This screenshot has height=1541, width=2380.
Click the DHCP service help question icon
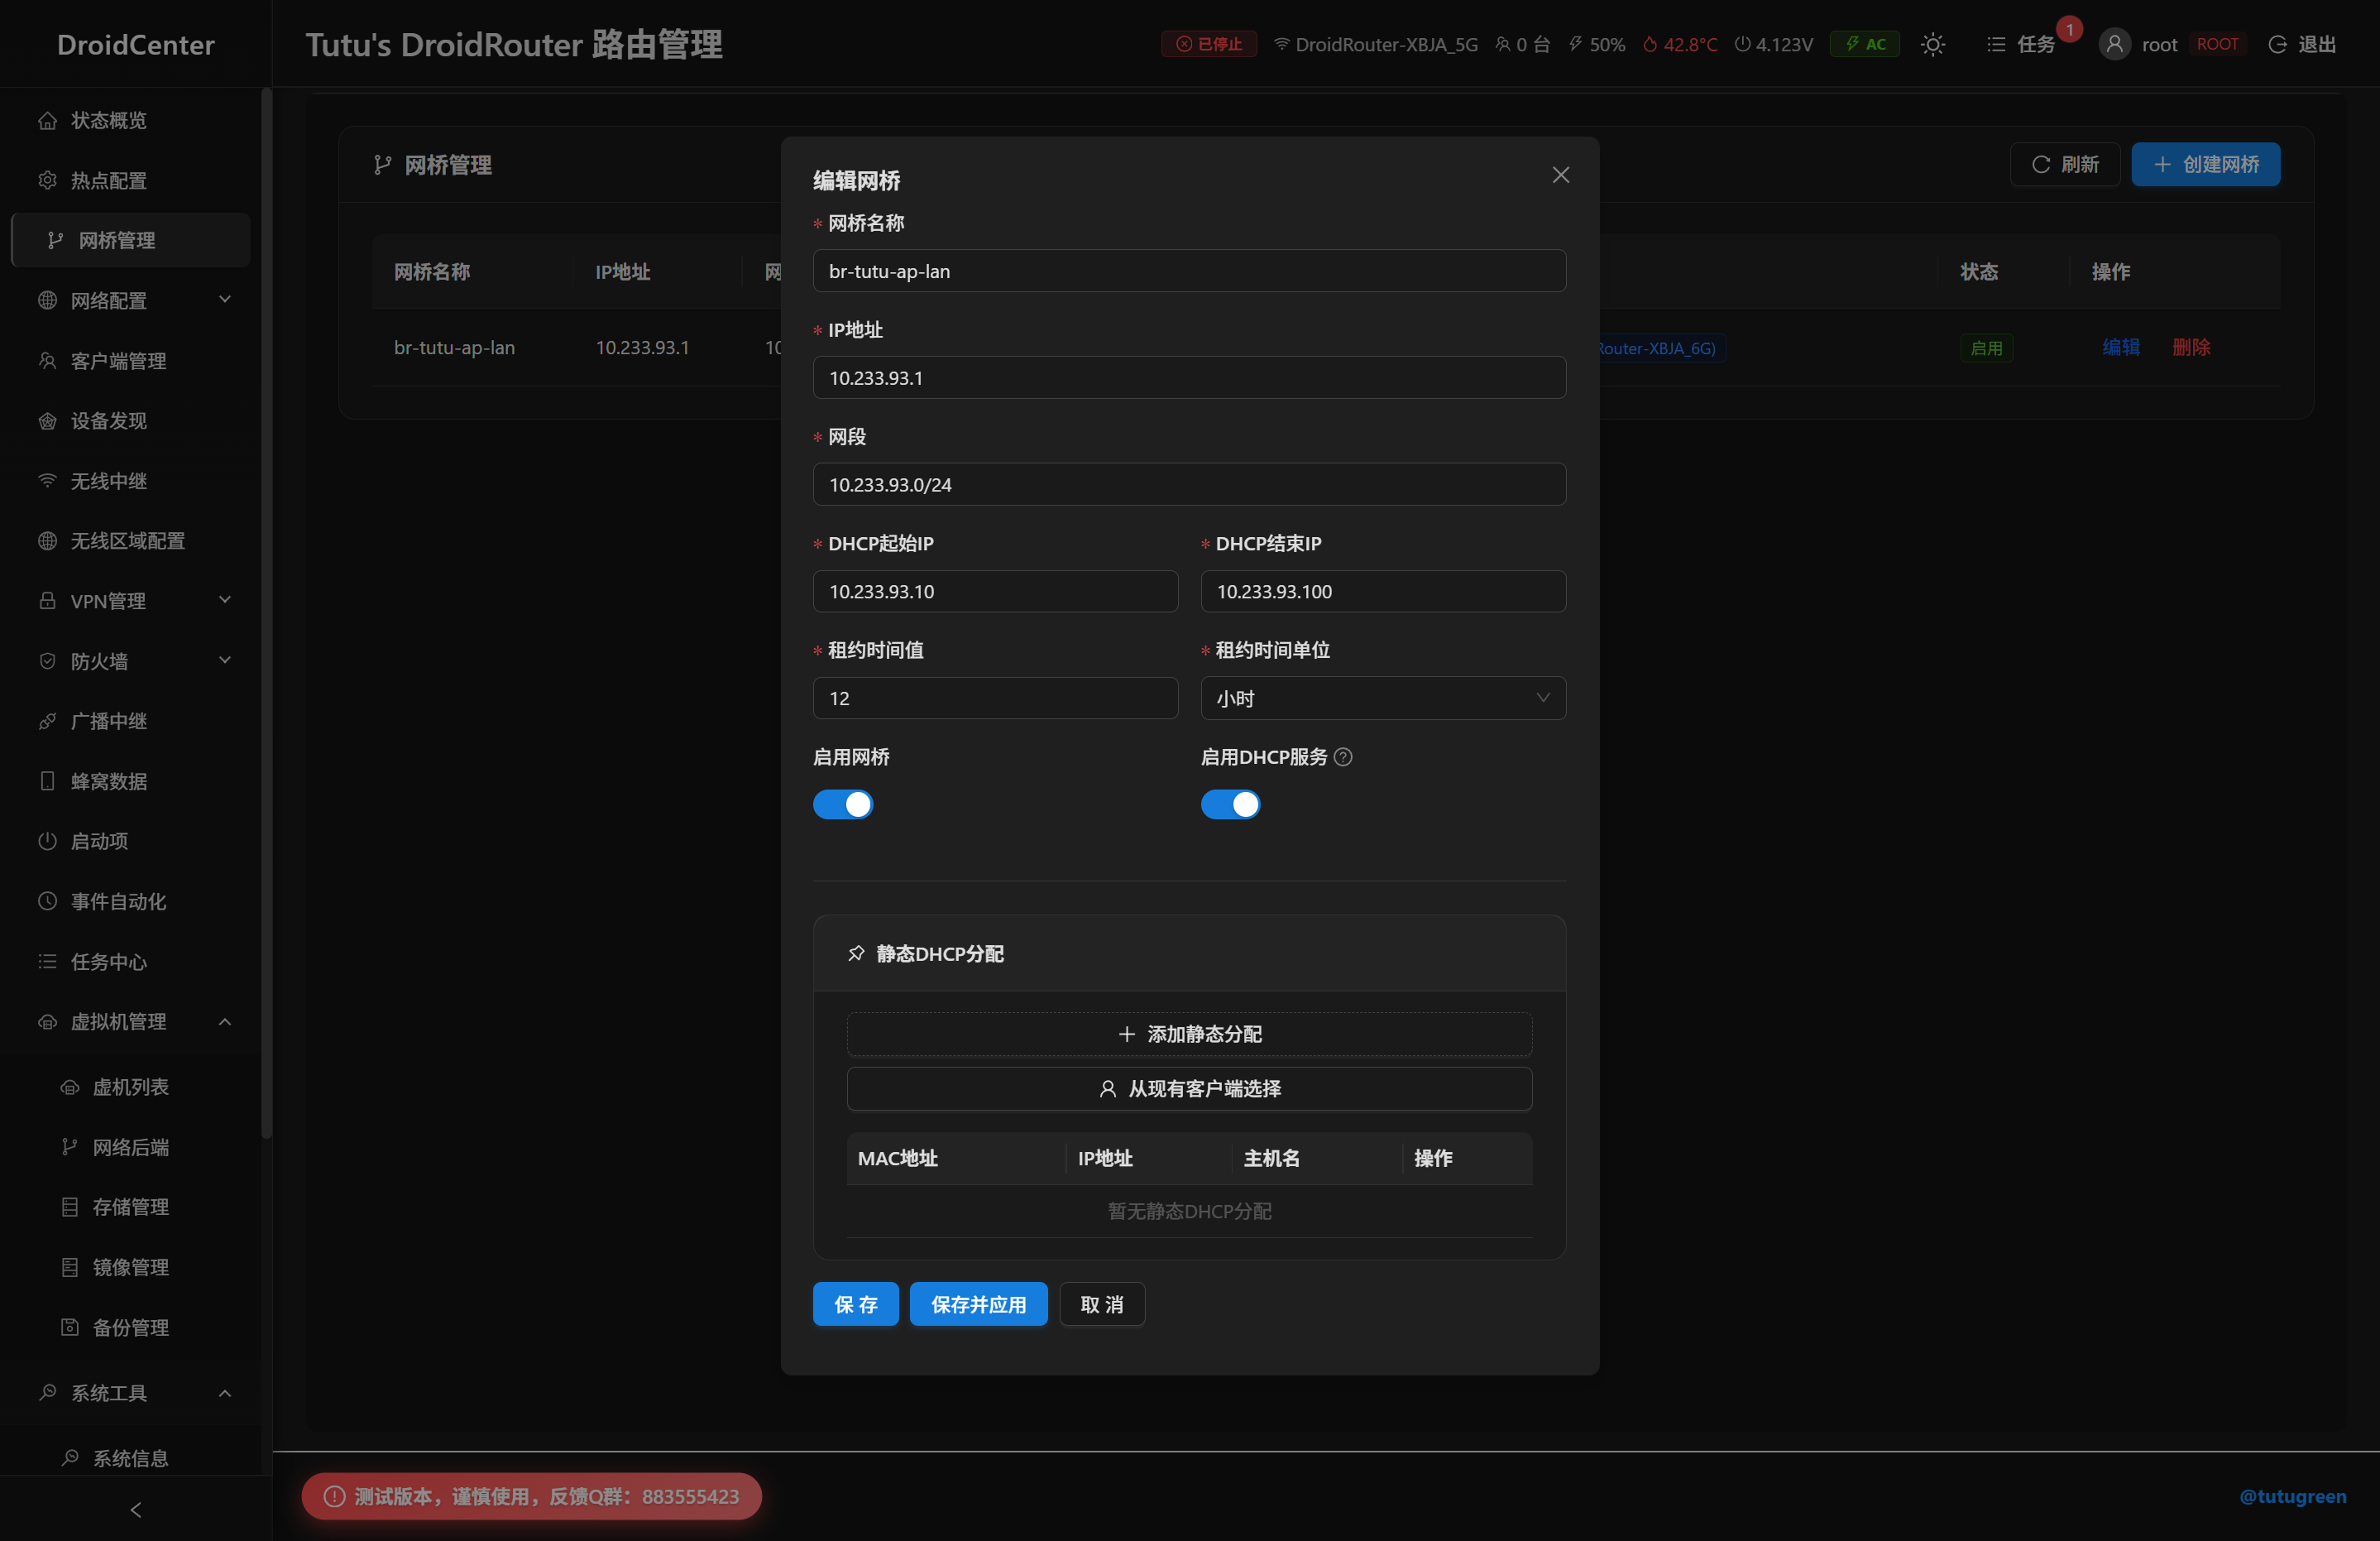point(1343,756)
